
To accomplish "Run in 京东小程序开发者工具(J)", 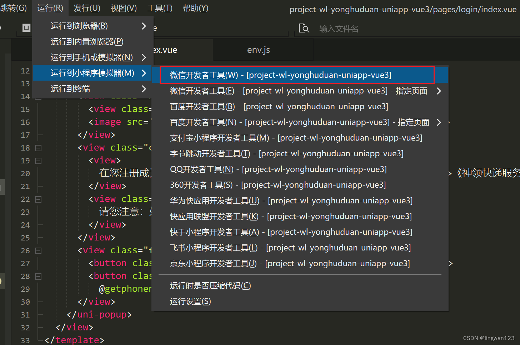I will click(300, 264).
